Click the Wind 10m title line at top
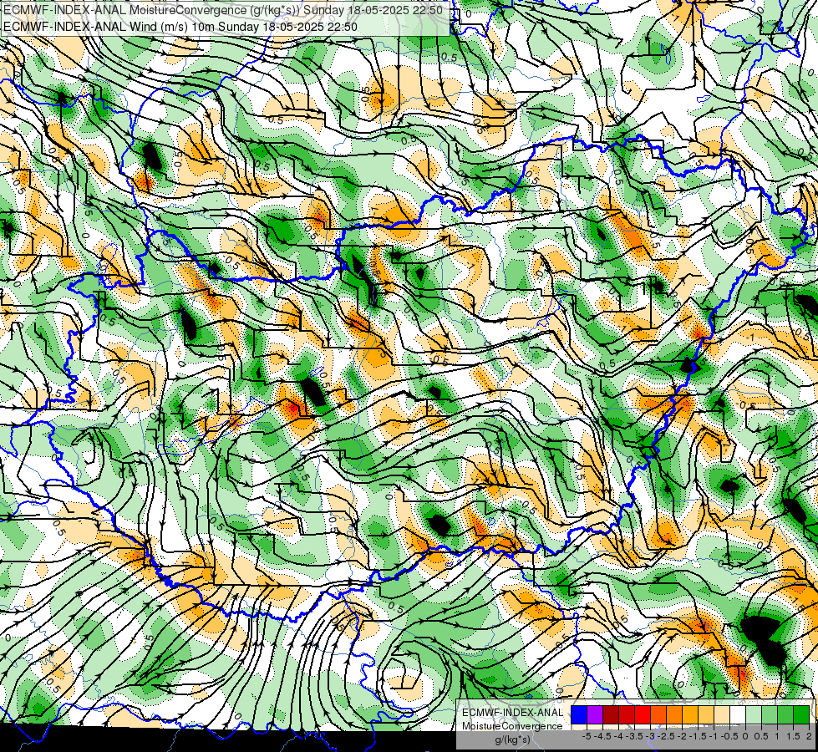The height and width of the screenshot is (752, 818). tap(180, 26)
